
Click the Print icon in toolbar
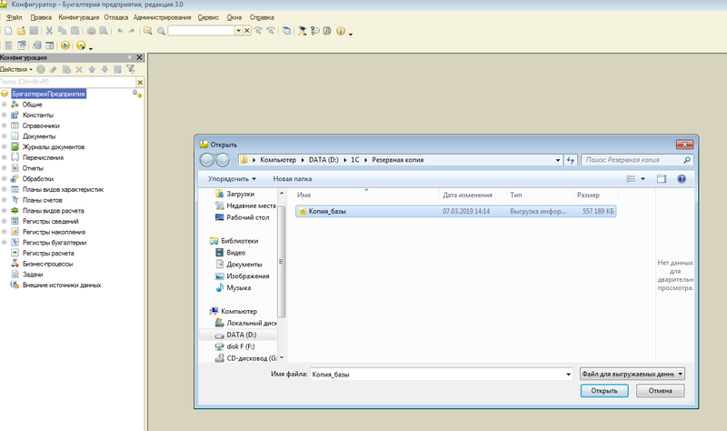click(x=92, y=31)
